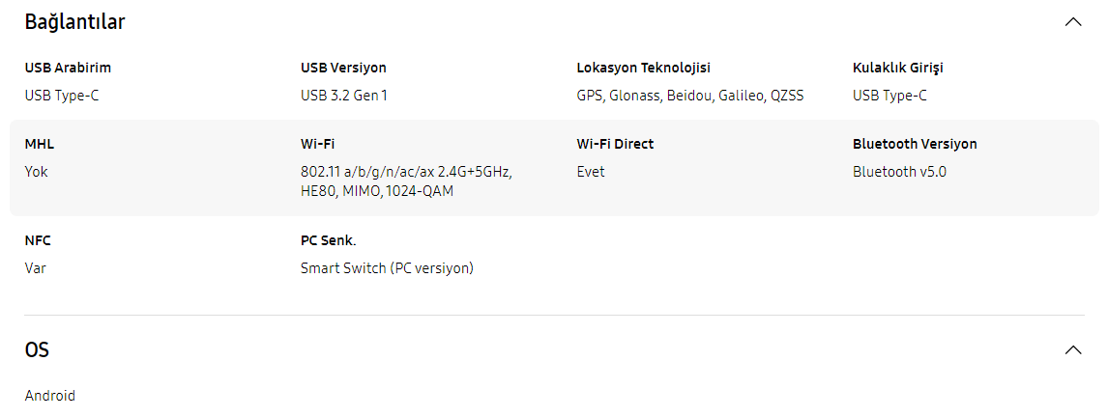The width and height of the screenshot is (1108, 417).
Task: Click the Android value under OS
Action: coord(50,396)
